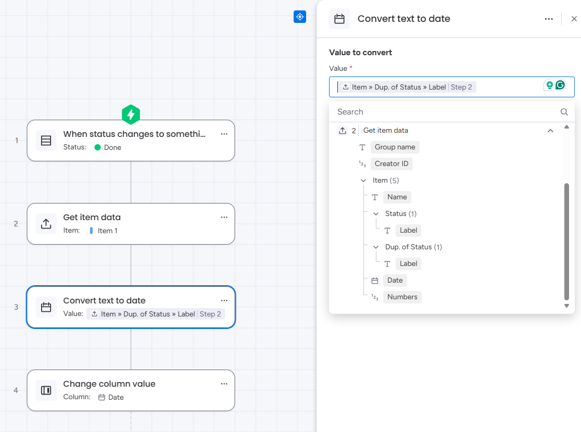581x432 pixels.
Task: Click the calendar icon in the panel header
Action: 339,19
